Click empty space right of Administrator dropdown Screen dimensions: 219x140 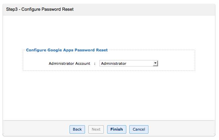(176, 63)
